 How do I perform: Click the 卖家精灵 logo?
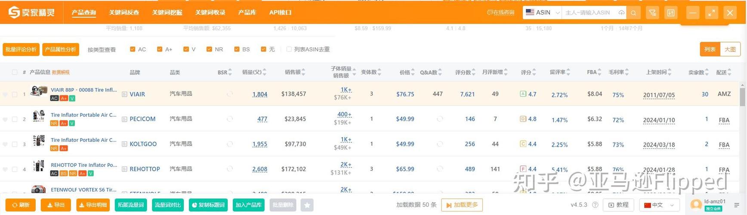[31, 12]
